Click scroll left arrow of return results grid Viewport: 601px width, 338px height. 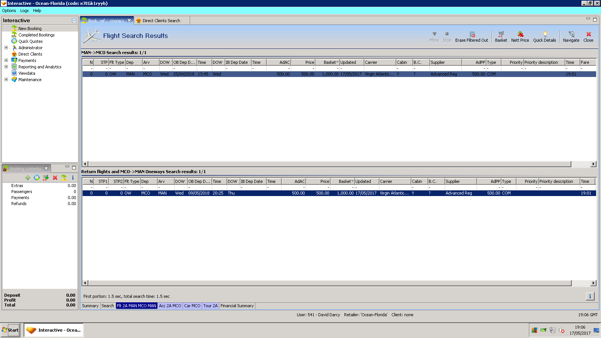(x=85, y=283)
